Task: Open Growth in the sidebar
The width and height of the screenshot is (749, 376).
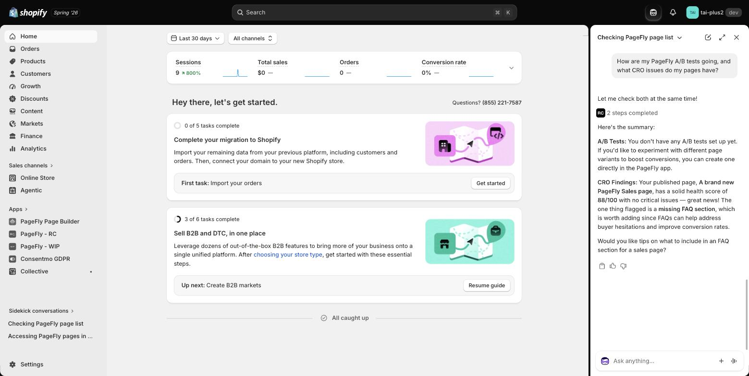Action: [50, 86]
